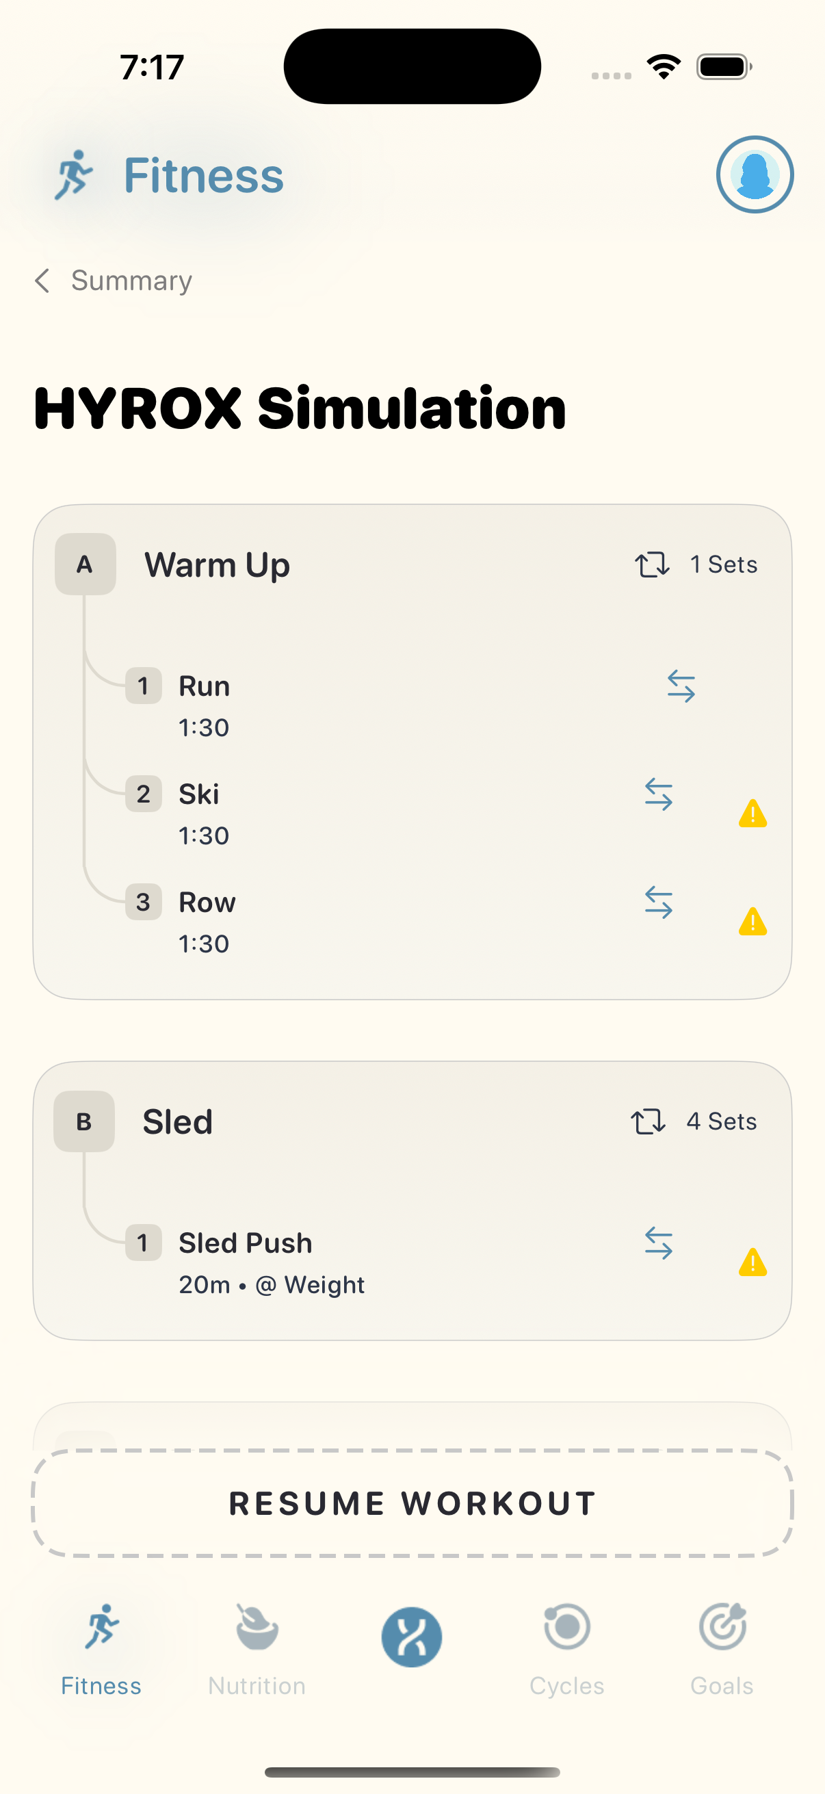The width and height of the screenshot is (825, 1794).
Task: Switch to the Cycles tab
Action: [x=566, y=1650]
